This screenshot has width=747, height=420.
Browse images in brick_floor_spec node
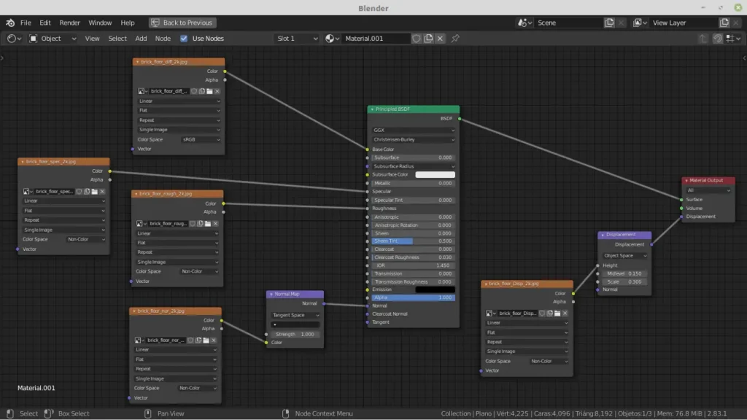(28, 192)
